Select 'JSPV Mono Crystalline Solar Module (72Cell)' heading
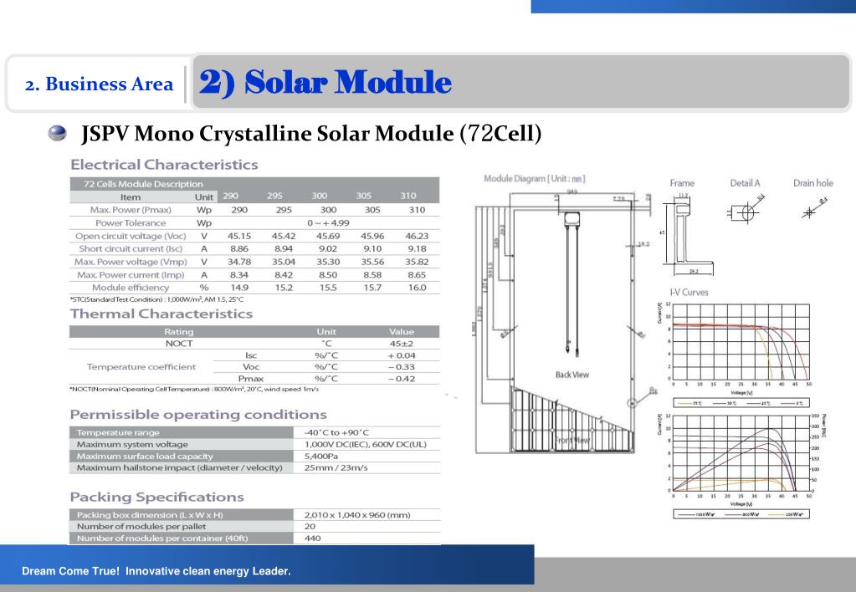The image size is (856, 592). (311, 134)
